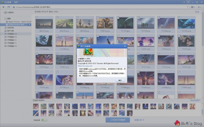Open the sort order dropdown

pos(199,7)
